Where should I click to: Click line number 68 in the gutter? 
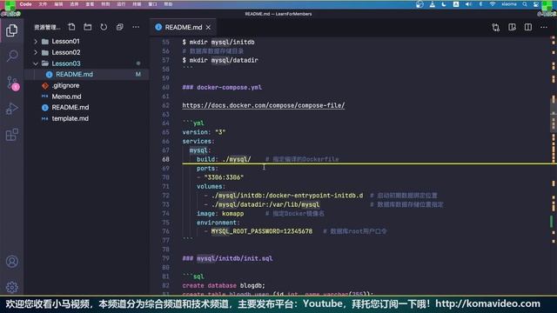[166, 159]
